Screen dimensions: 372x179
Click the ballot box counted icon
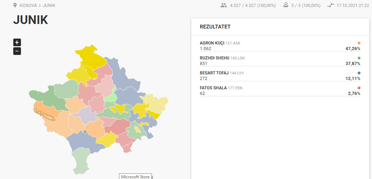286,5
